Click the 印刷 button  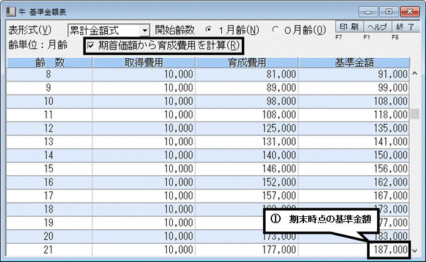349,26
